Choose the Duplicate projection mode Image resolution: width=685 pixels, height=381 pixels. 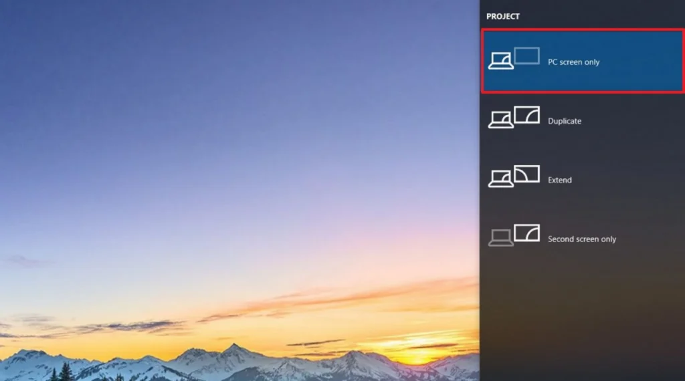pyautogui.click(x=583, y=120)
